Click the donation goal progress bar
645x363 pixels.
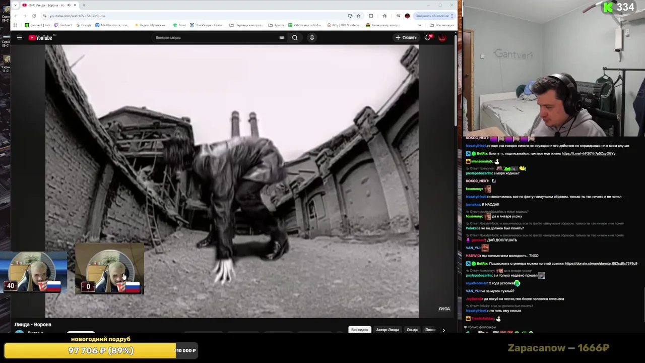(x=101, y=350)
